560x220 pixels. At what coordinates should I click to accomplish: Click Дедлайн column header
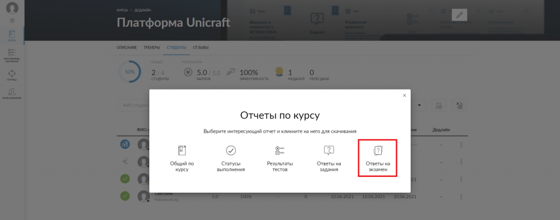[441, 130]
